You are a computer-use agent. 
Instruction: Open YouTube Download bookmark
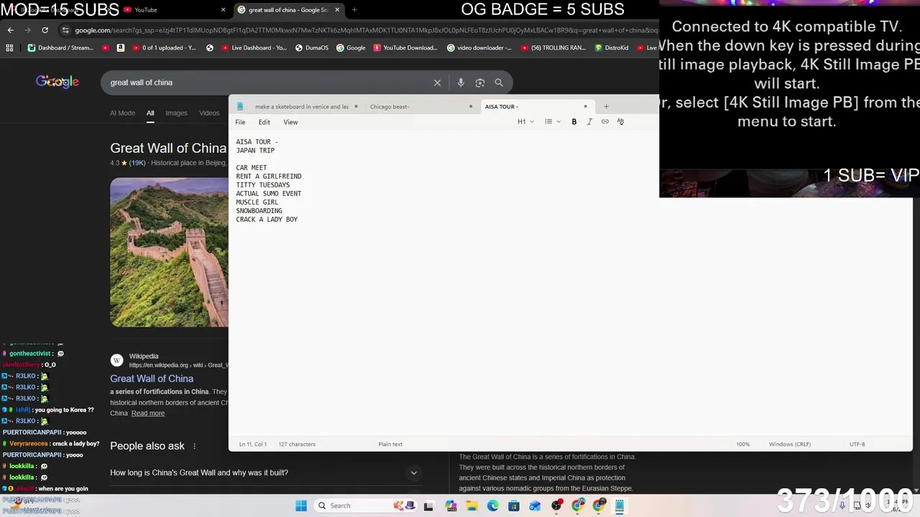pos(405,48)
